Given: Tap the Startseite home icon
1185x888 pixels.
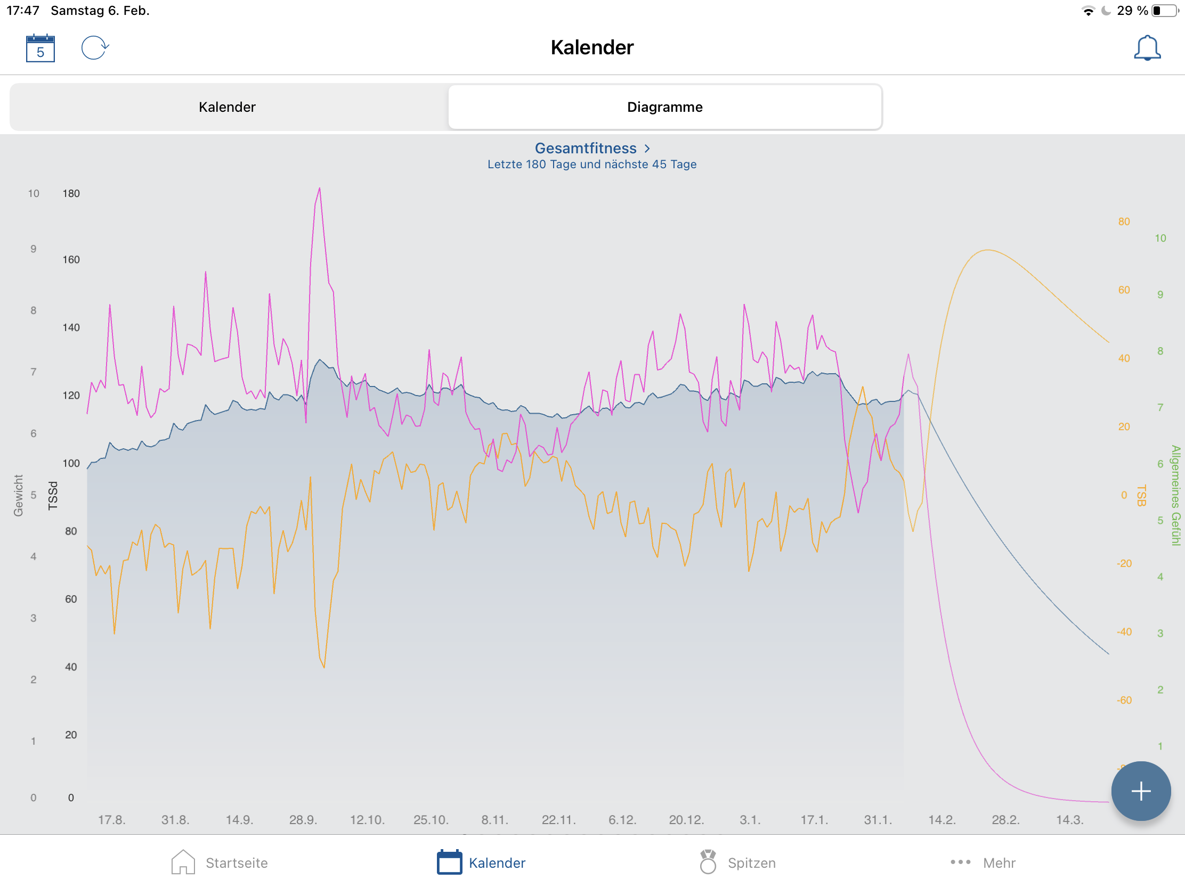Looking at the screenshot, I should coord(183,862).
